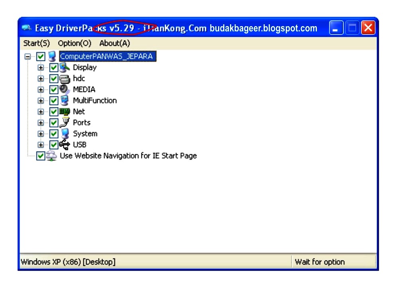Open the About(A) menu

pyautogui.click(x=115, y=43)
